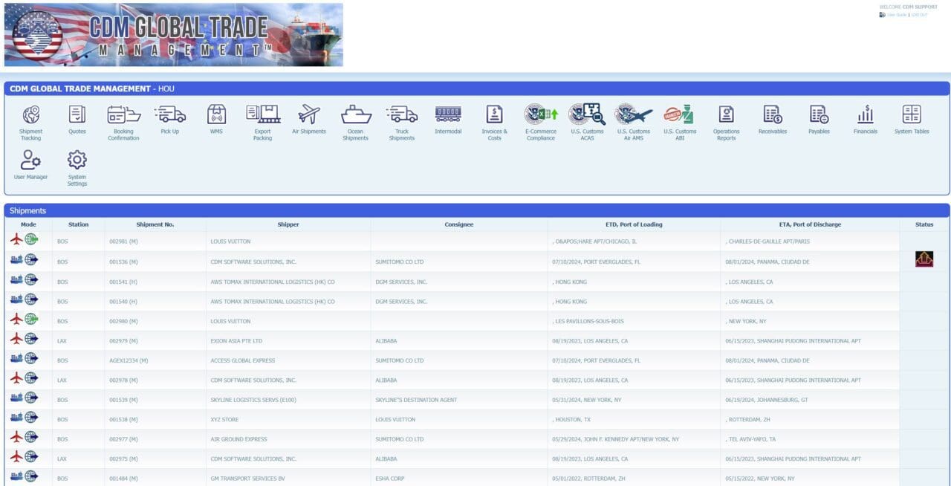Click consignee SKYLINE'S DESTINATION AGENT

coord(416,400)
